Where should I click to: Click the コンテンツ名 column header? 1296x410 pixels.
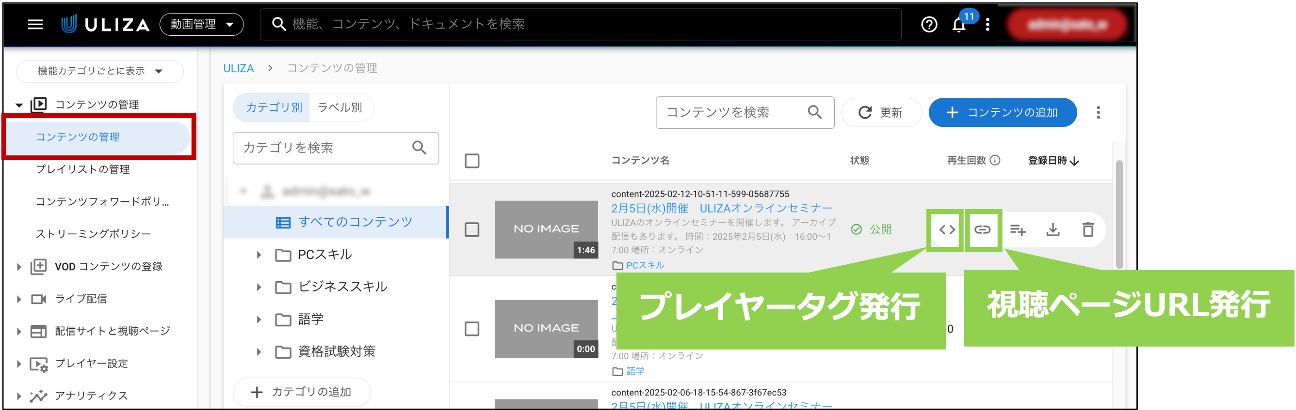click(x=640, y=160)
